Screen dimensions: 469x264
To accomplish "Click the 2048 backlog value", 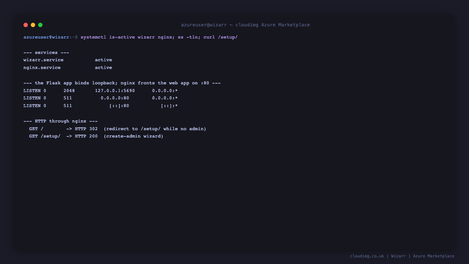I will coord(69,91).
